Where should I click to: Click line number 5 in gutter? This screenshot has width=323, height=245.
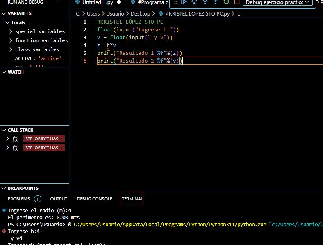[85, 53]
